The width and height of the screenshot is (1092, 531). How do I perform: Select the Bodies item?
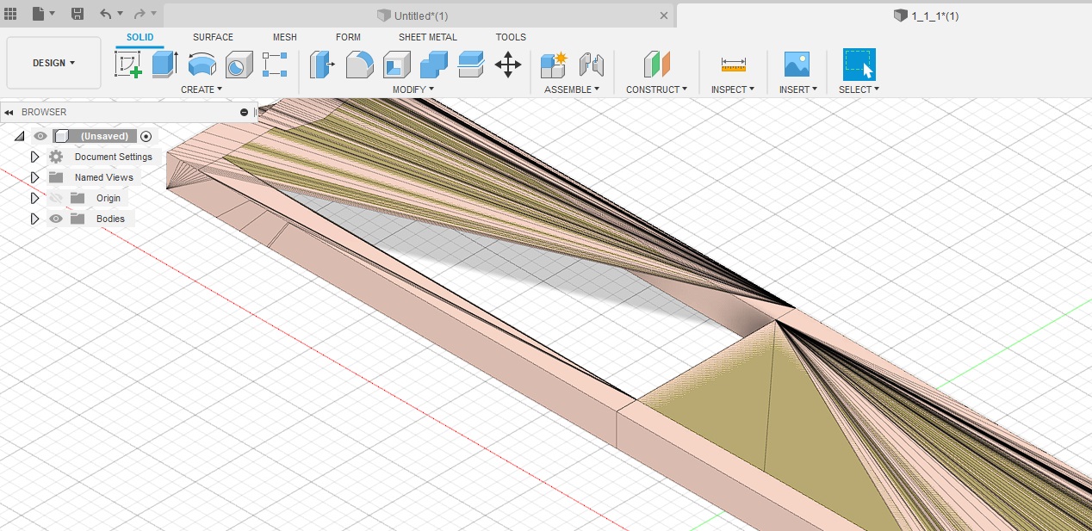click(x=110, y=219)
